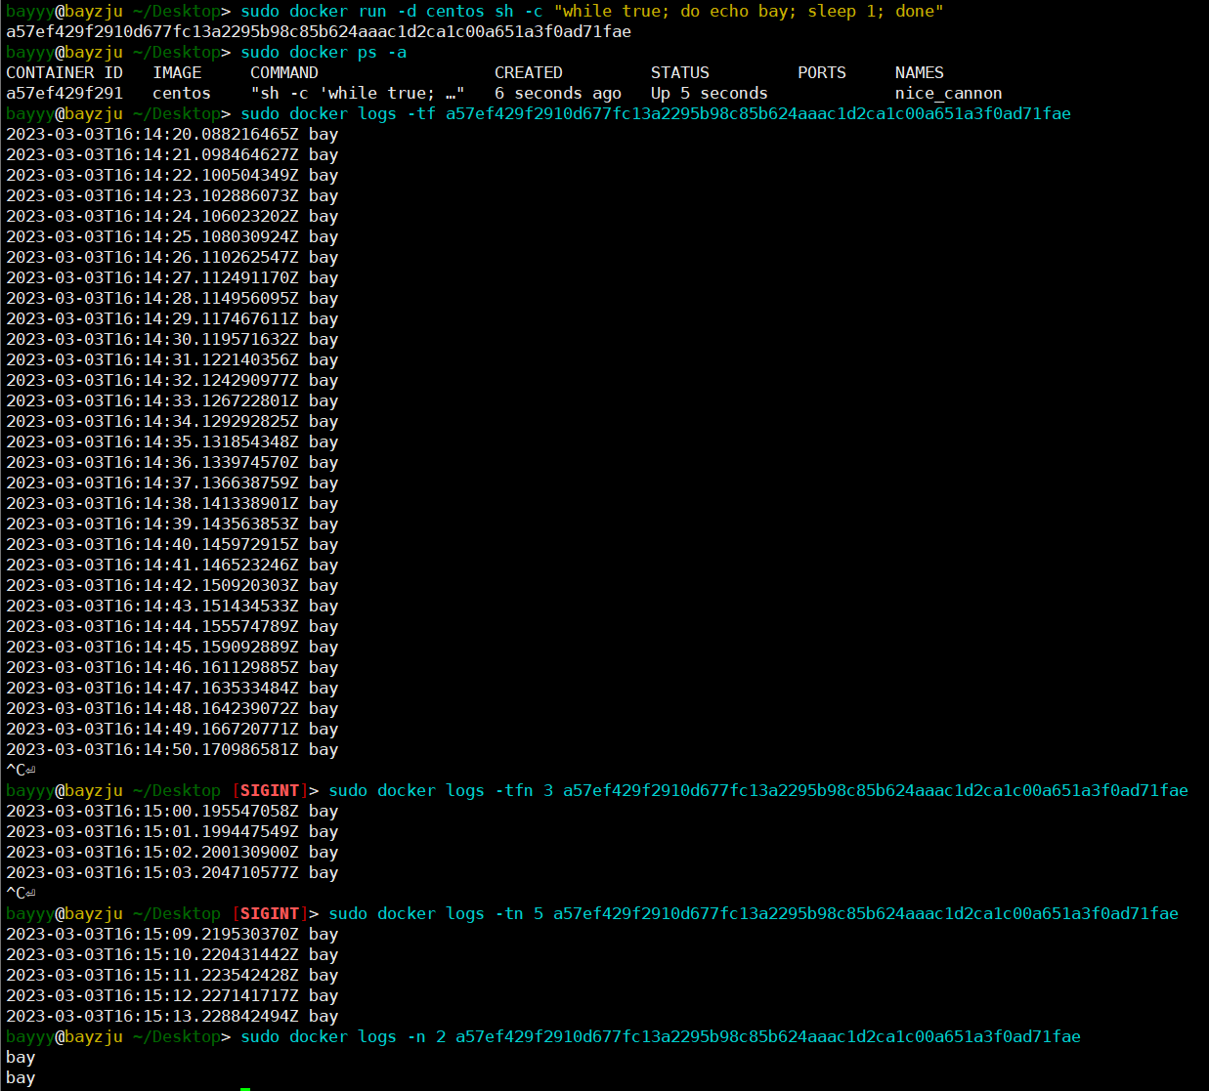Click the 'centos' image name
The width and height of the screenshot is (1209, 1091).
tap(182, 94)
